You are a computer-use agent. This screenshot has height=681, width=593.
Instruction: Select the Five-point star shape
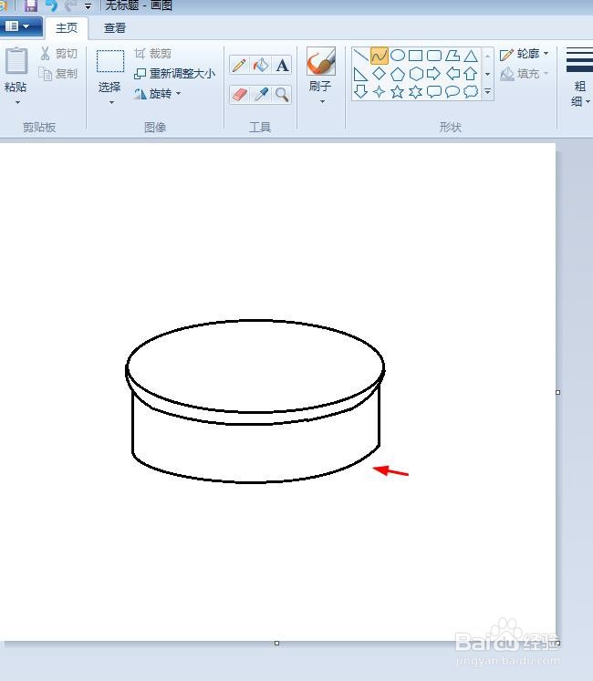tap(398, 92)
